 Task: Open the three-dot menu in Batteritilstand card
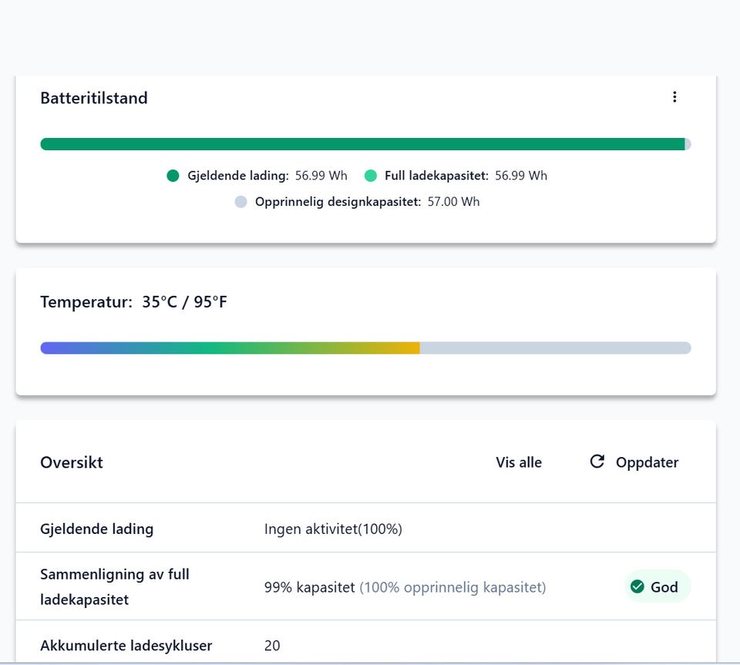674,97
